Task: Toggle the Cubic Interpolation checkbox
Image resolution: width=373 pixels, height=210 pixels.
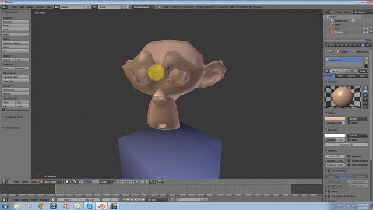Action: click(x=349, y=164)
